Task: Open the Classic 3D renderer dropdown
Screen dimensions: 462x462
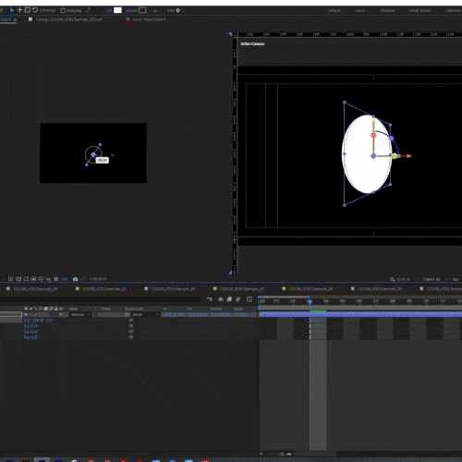Action: click(435, 279)
